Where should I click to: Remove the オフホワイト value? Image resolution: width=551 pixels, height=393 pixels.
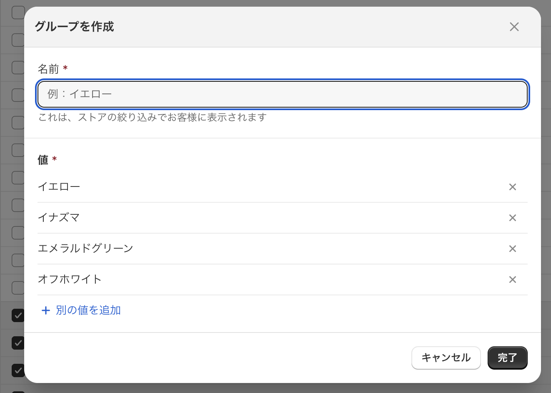pyautogui.click(x=513, y=280)
